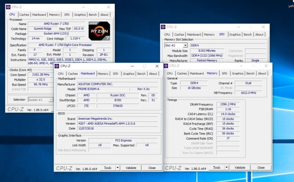294x182 pixels.
Task: Switch to Caches tab in CPU window
Action: pyautogui.click(x=24, y=15)
